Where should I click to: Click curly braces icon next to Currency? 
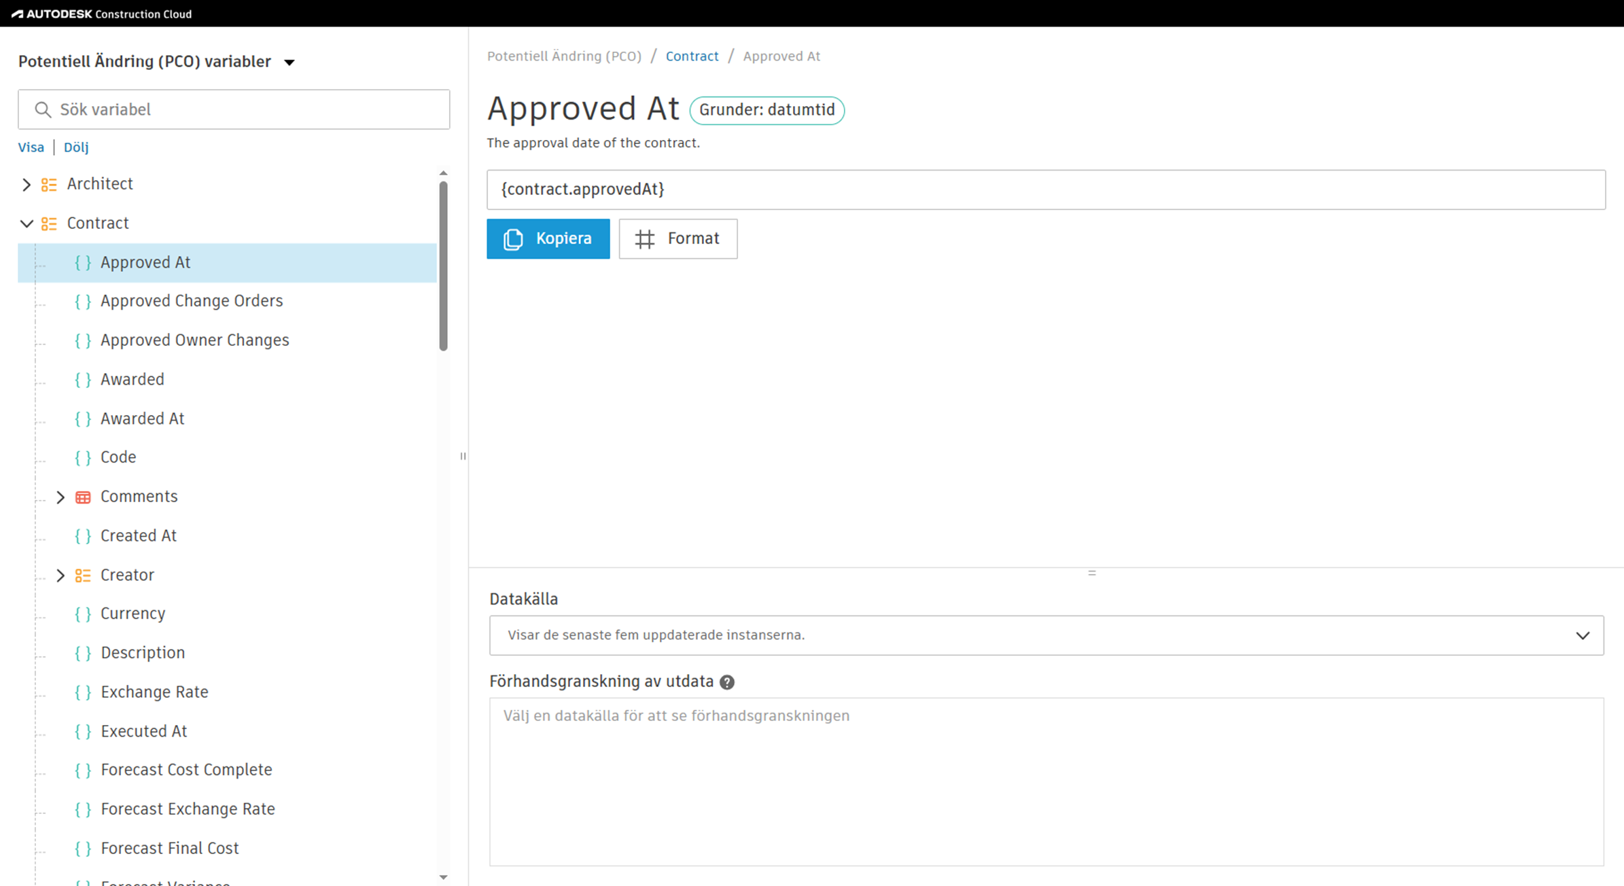(83, 614)
